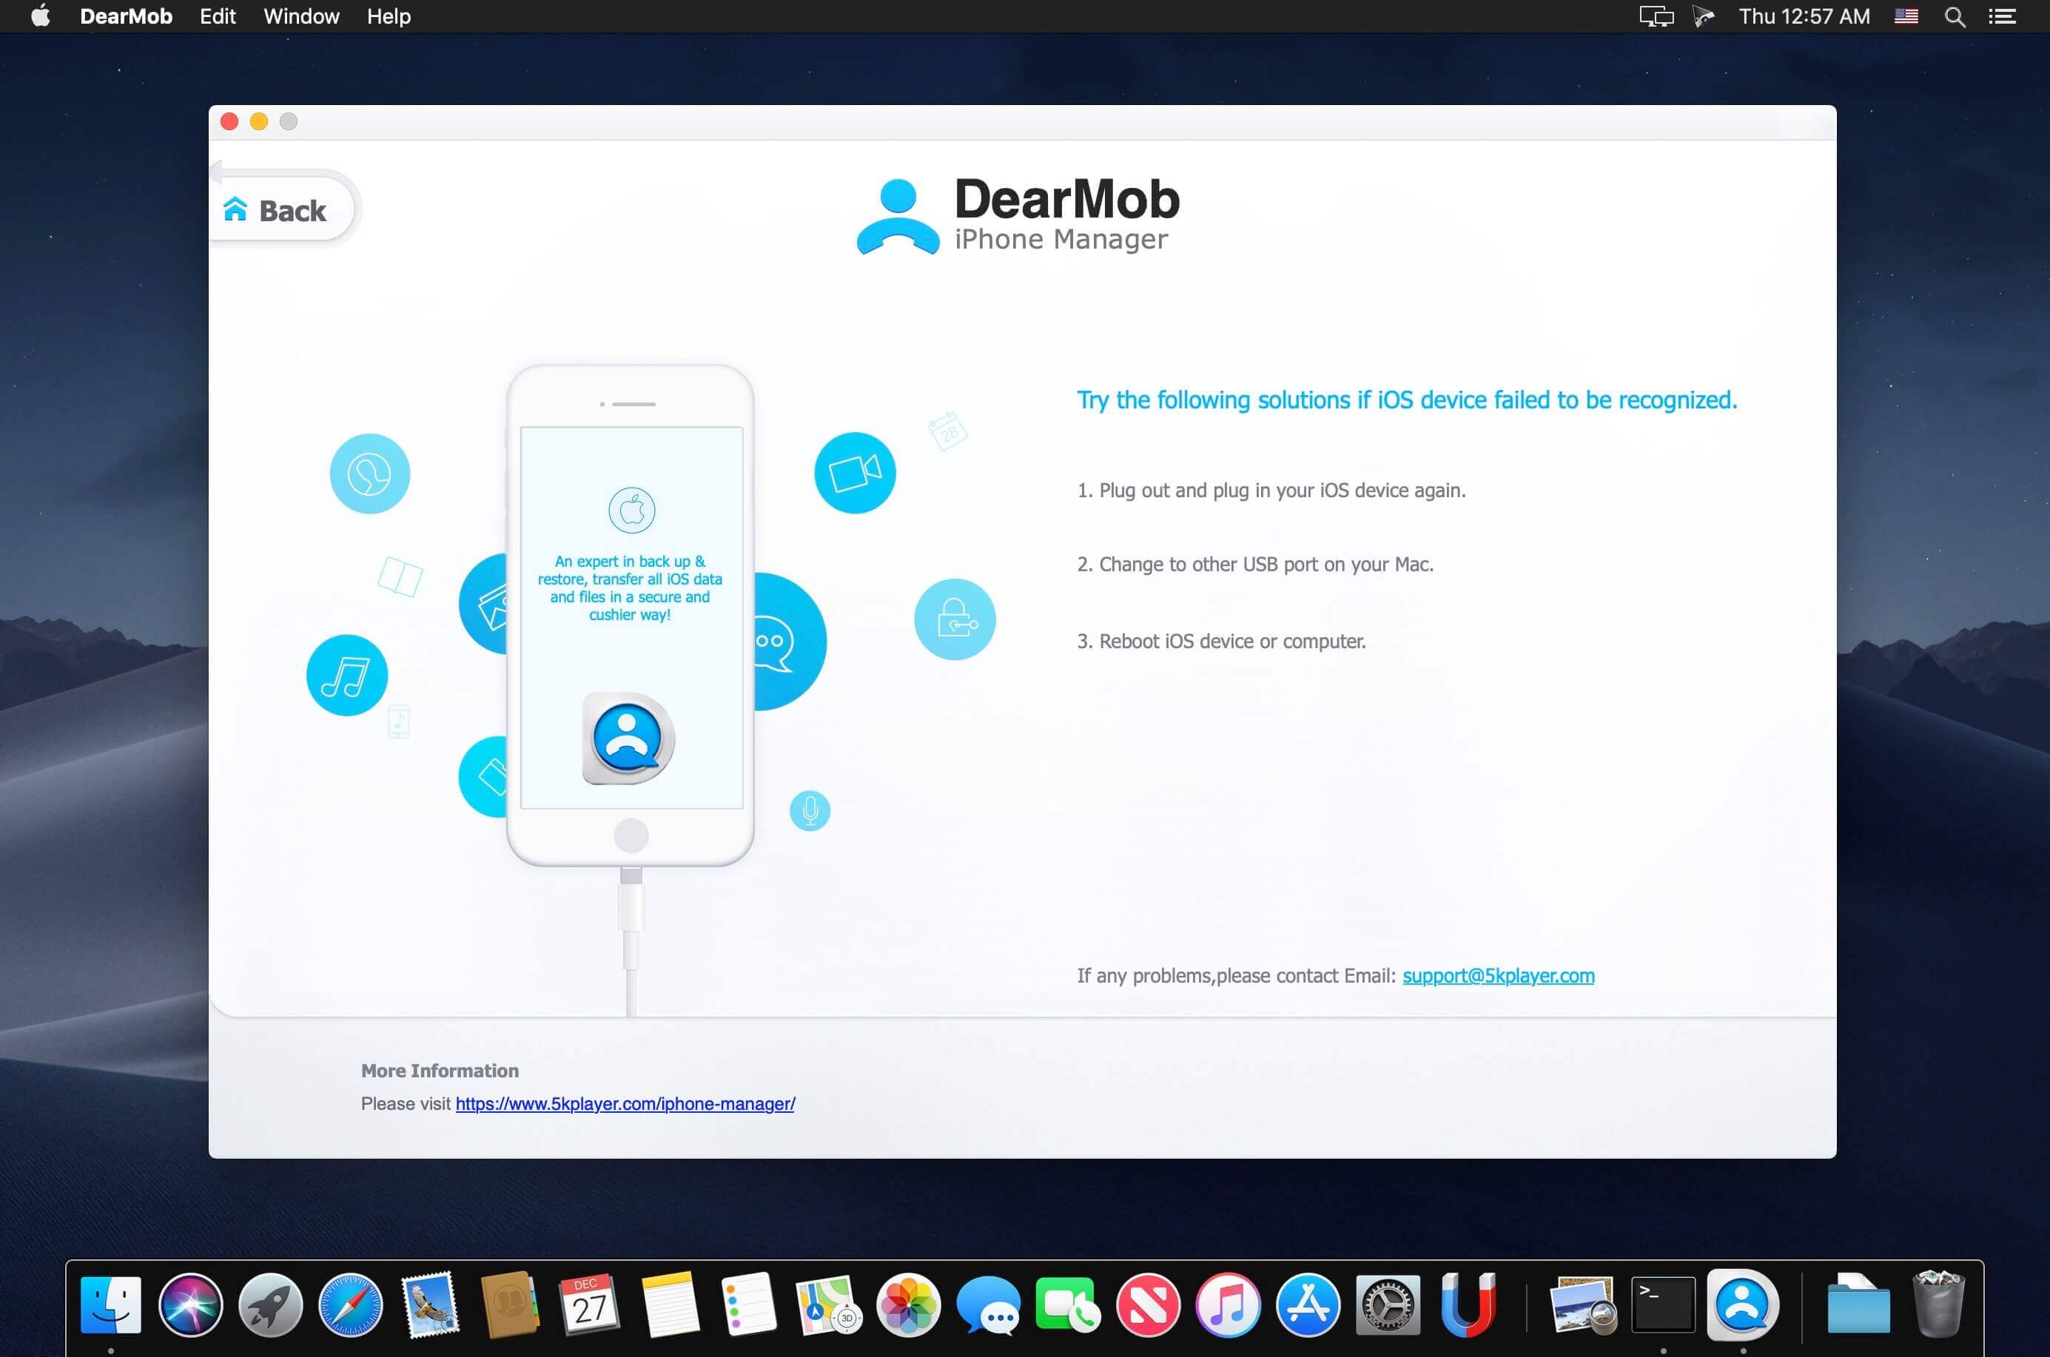2050x1357 pixels.
Task: Click the DearMob iPhone Manager Dock icon
Action: point(1743,1304)
